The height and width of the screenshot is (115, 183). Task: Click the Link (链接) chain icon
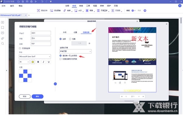coord(65,10)
